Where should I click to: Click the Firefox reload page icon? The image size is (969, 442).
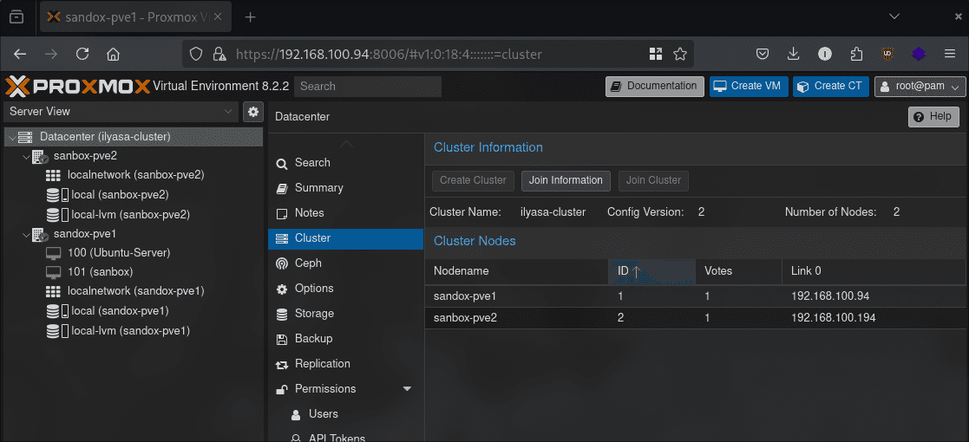pos(82,54)
